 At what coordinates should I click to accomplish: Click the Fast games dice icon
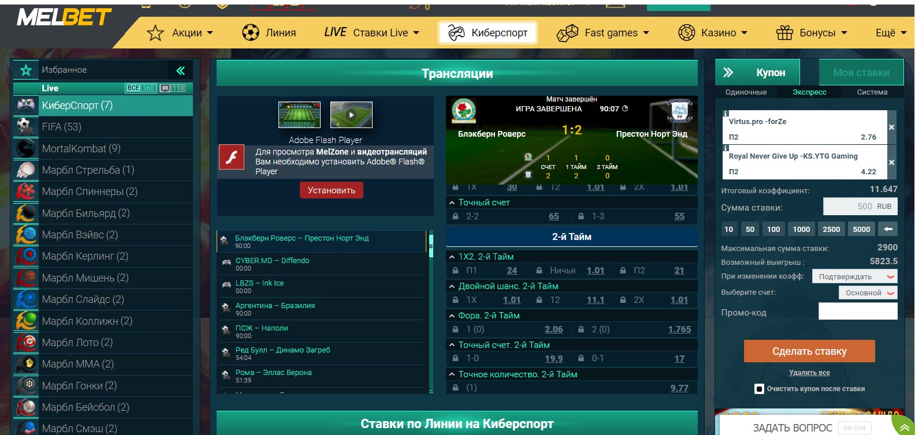[x=567, y=33]
